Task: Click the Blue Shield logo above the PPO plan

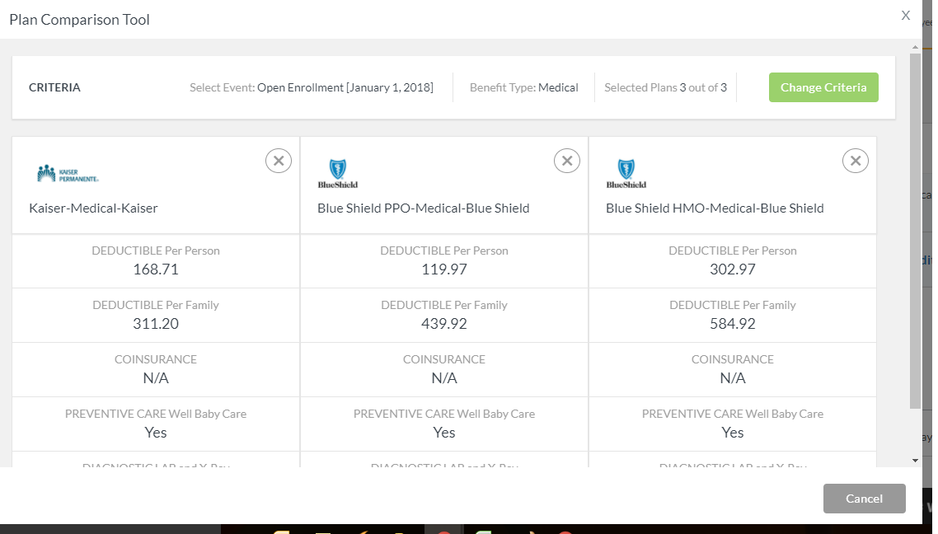Action: coord(338,174)
